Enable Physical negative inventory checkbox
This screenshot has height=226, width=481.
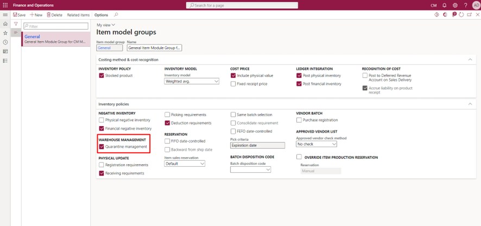pyautogui.click(x=101, y=120)
